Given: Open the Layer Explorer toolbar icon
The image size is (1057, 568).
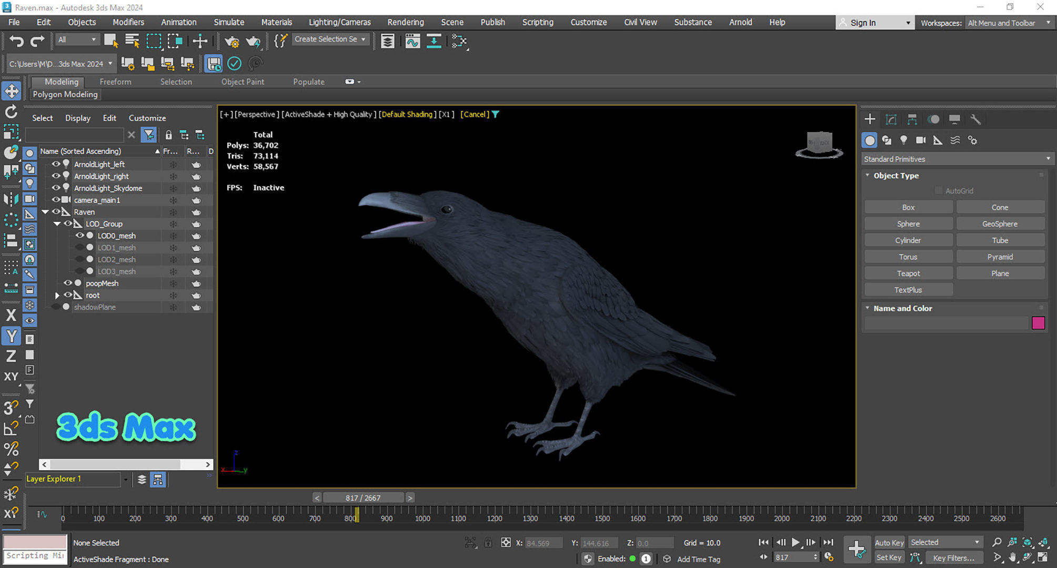Looking at the screenshot, I should tap(387, 41).
